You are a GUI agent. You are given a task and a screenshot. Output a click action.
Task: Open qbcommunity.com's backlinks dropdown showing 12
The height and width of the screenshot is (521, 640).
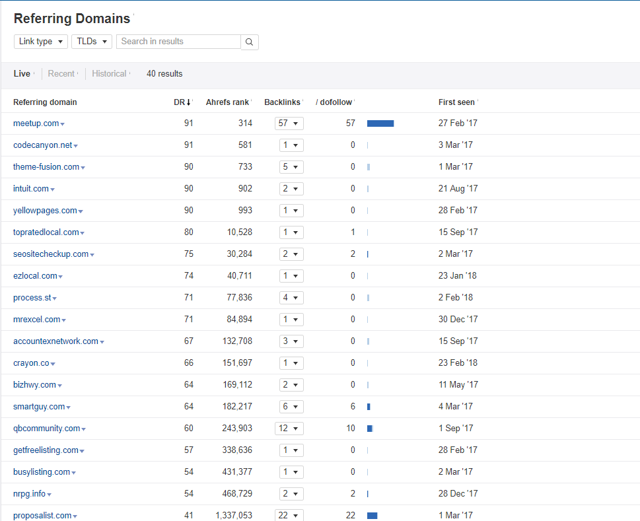289,428
